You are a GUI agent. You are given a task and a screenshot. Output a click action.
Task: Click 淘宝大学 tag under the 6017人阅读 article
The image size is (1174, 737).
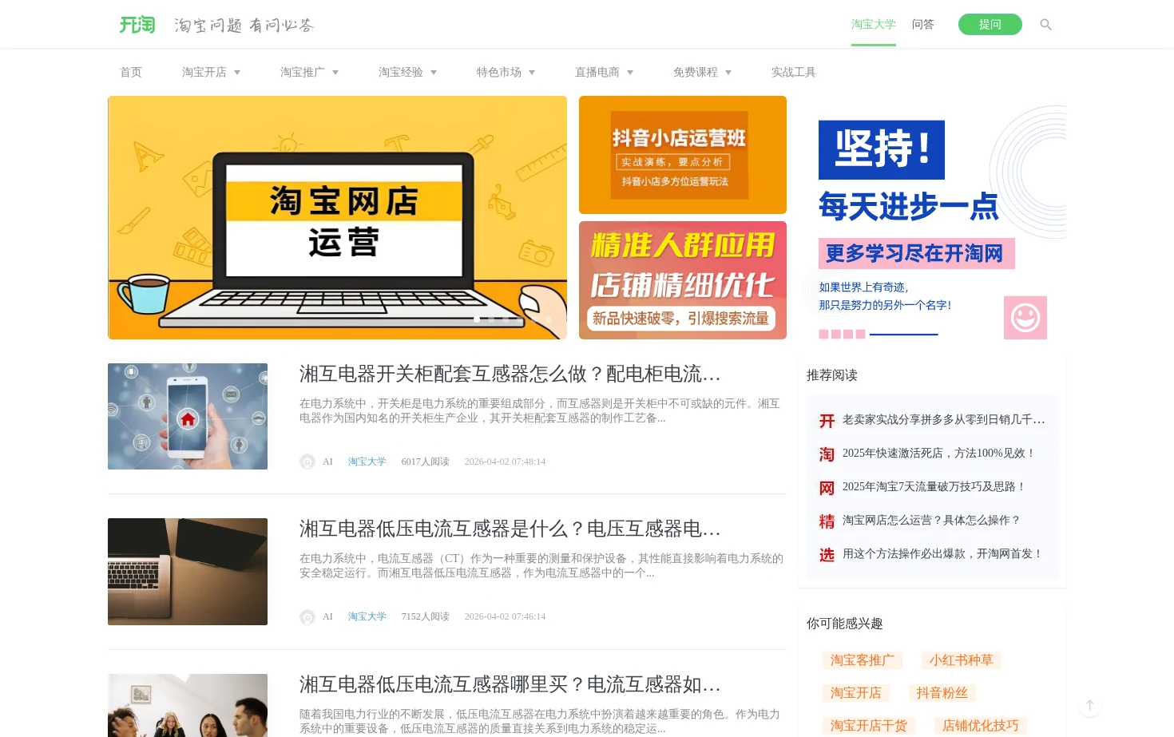pos(367,462)
